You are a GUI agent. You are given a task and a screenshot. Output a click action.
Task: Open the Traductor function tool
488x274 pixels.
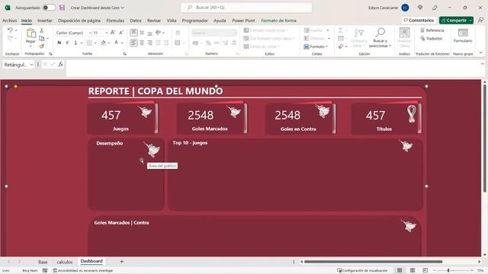pos(431,39)
